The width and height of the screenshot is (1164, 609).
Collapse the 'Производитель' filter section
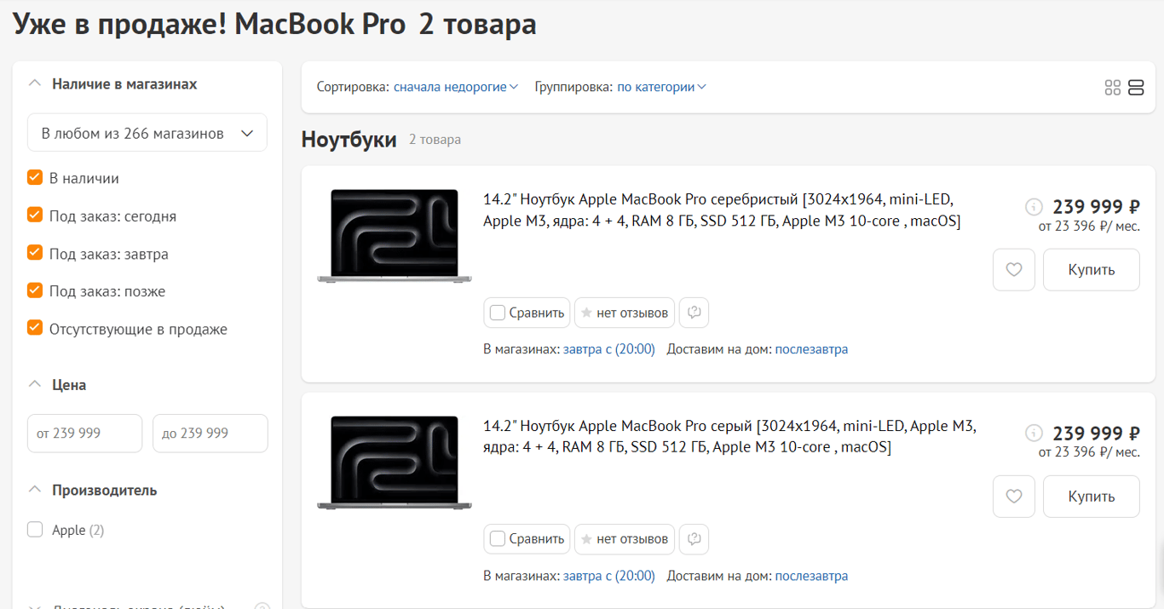click(92, 491)
